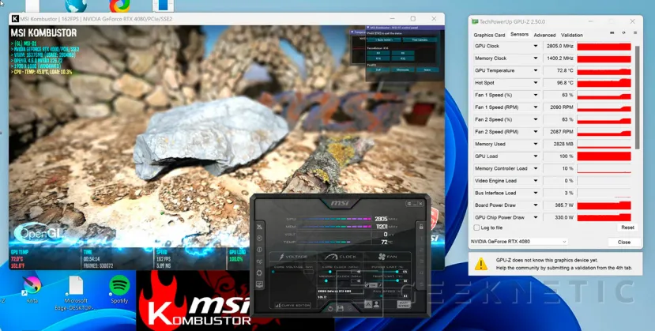This screenshot has height=331, width=655.
Task: Click the MSI Kombustor window title icon
Action: (15, 19)
